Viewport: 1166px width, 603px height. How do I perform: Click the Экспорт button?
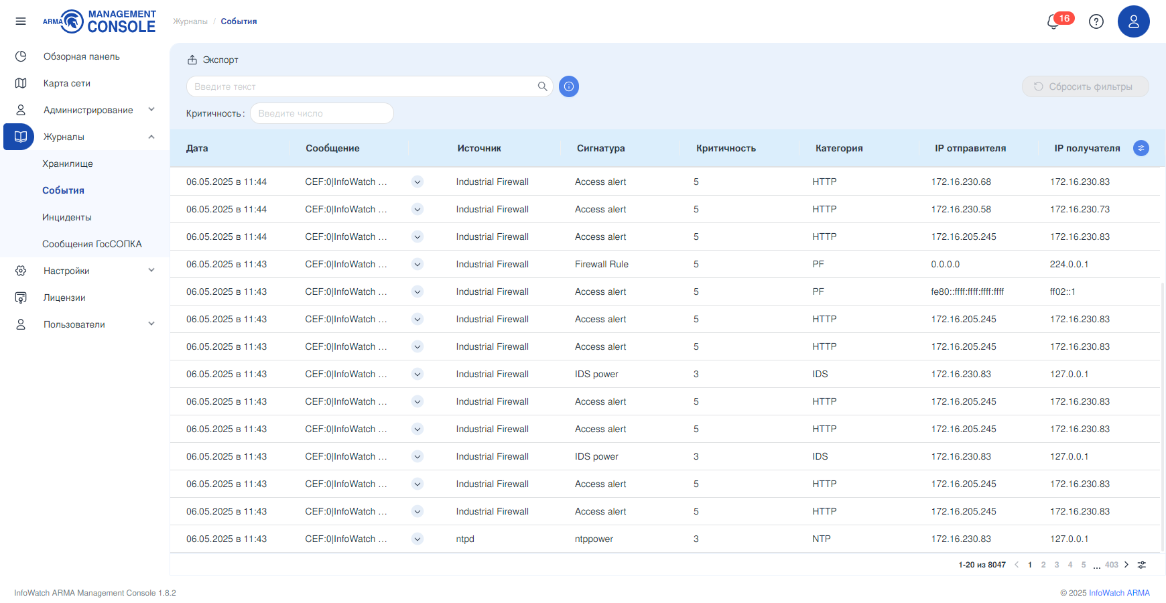pos(212,60)
